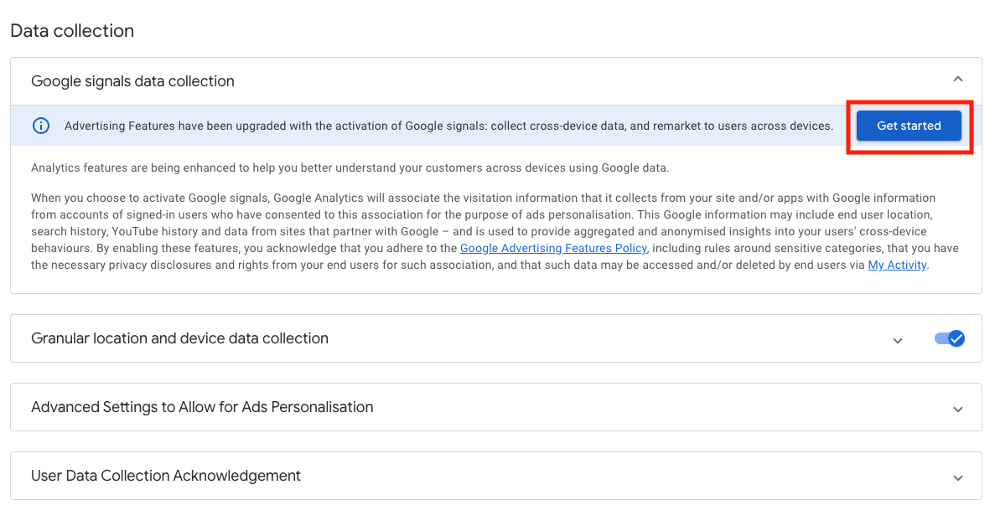The width and height of the screenshot is (995, 531).
Task: Open Google Advertising Features Policy link
Action: [x=553, y=248]
